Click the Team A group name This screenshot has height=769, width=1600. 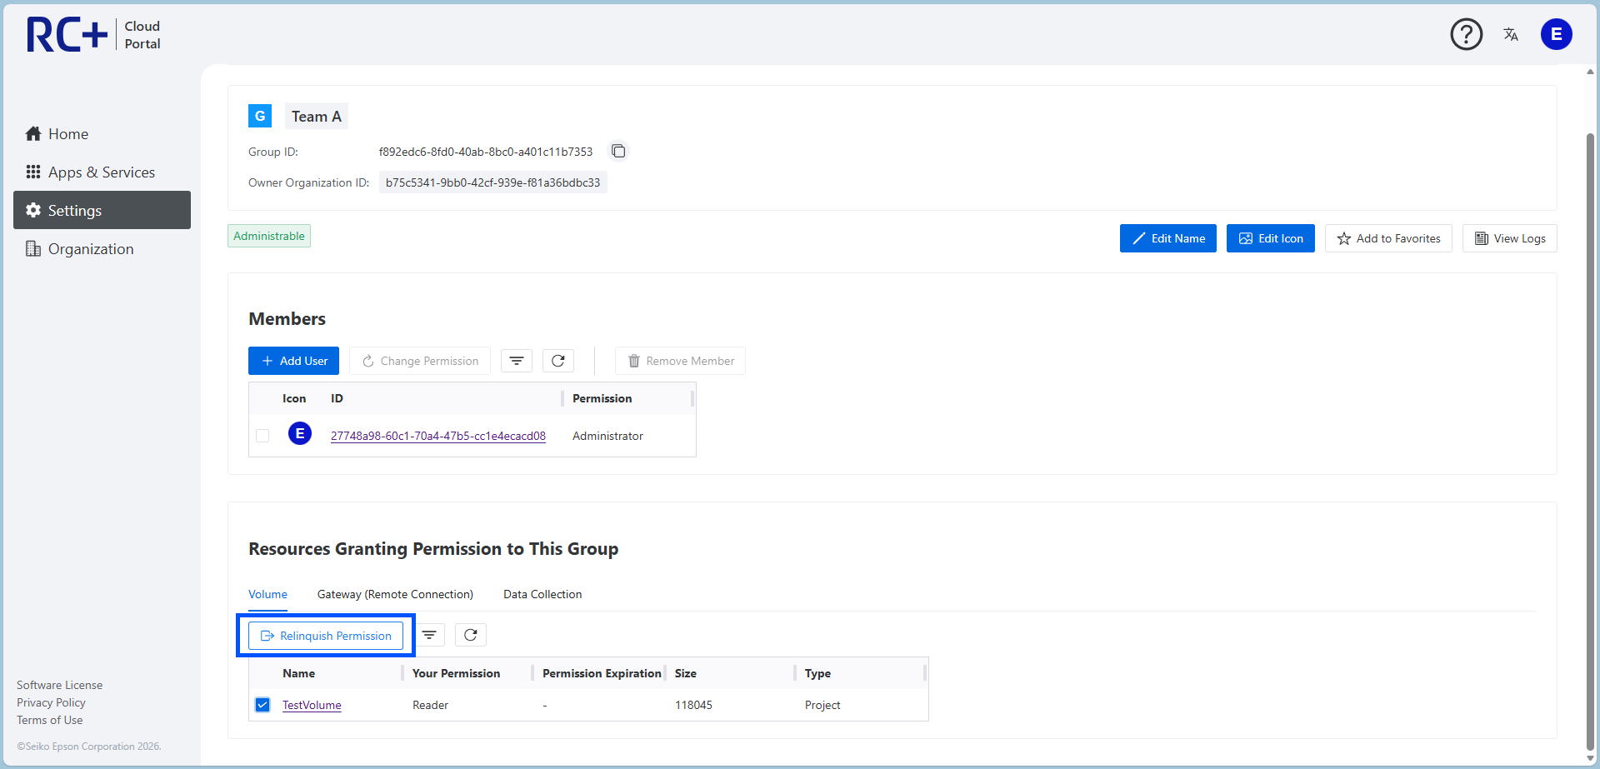[x=317, y=116]
